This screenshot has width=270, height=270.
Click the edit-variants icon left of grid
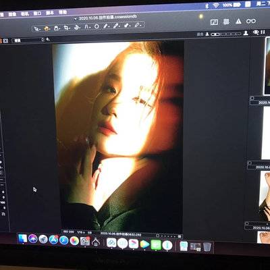(x=214, y=22)
